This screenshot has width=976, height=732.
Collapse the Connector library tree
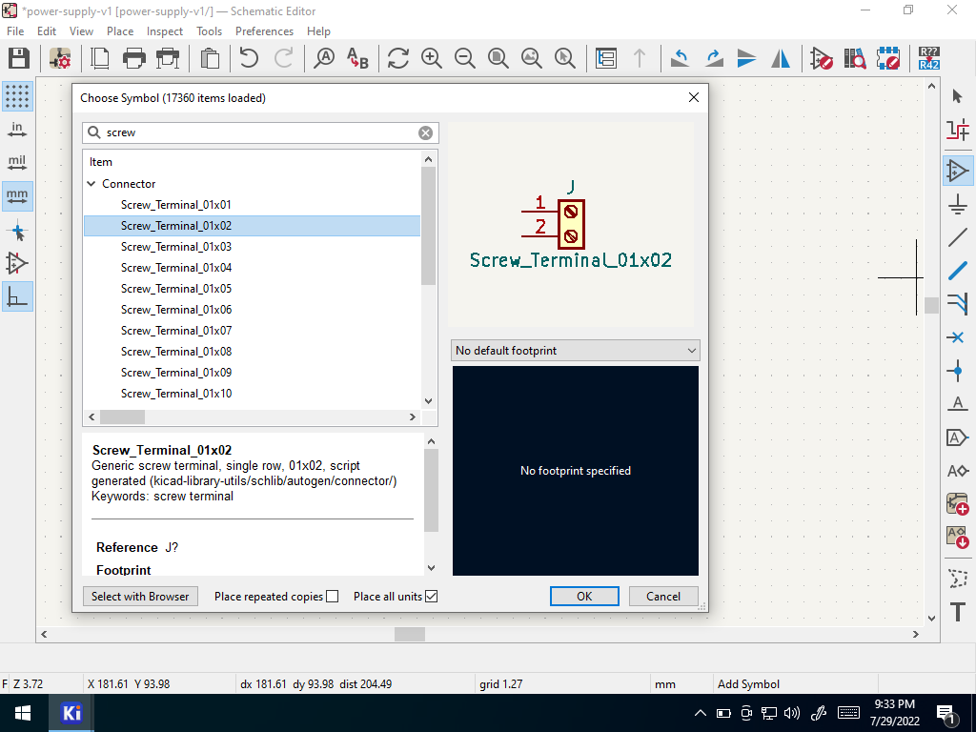click(91, 184)
